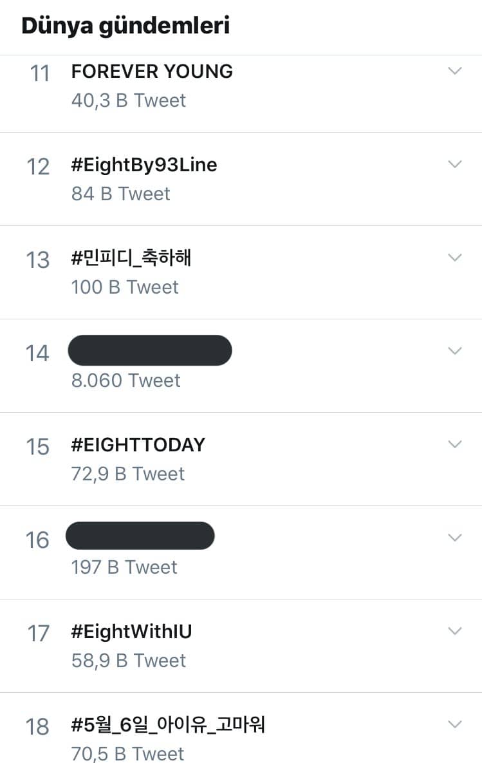Open the FOREVER YOUNG trending topic
This screenshot has height=763, width=482.
pyautogui.click(x=152, y=71)
